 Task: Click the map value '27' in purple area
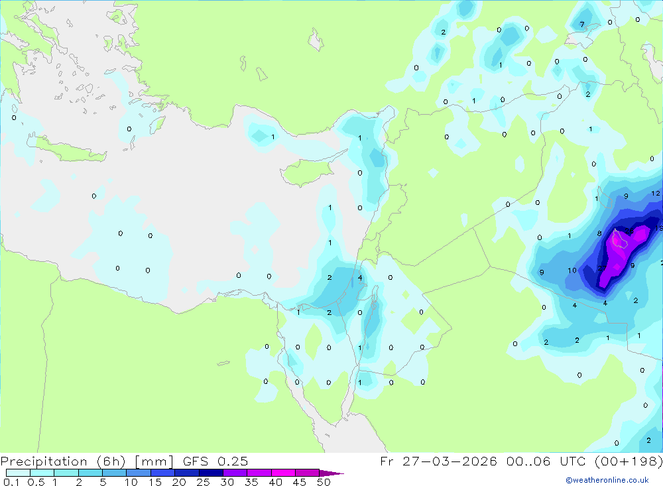pyautogui.click(x=602, y=268)
